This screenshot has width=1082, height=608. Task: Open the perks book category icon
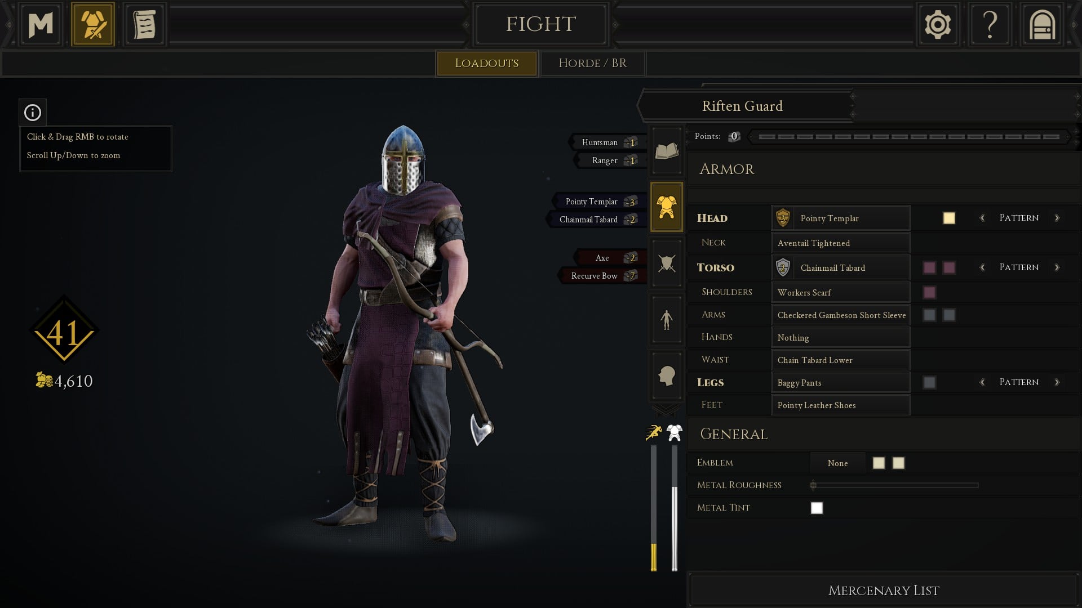[667, 151]
